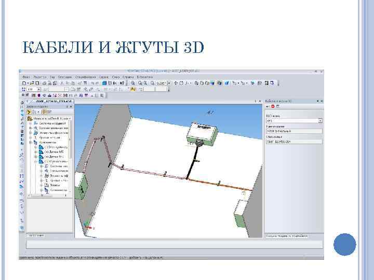Viewport: 374px width, 280px height.
Task: Open the Спецификация menu
Action: pyautogui.click(x=85, y=77)
